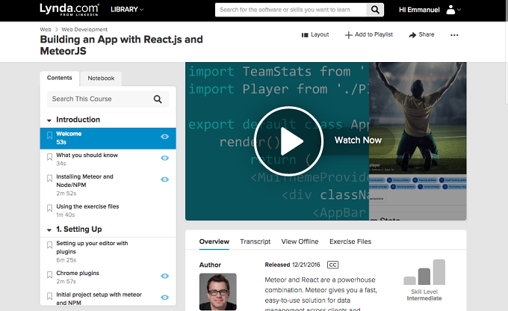The width and height of the screenshot is (508, 311).
Task: Open the Chrome plugins lesson
Action: coord(108,278)
